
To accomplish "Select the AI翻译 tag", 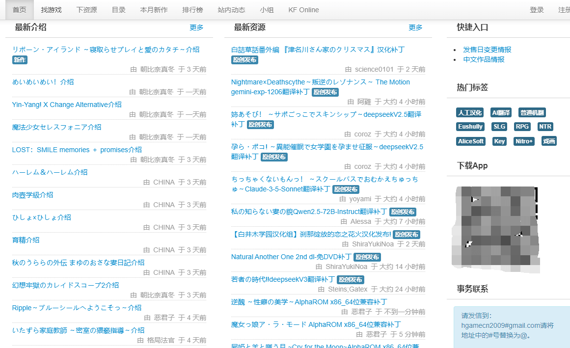I will (501, 112).
